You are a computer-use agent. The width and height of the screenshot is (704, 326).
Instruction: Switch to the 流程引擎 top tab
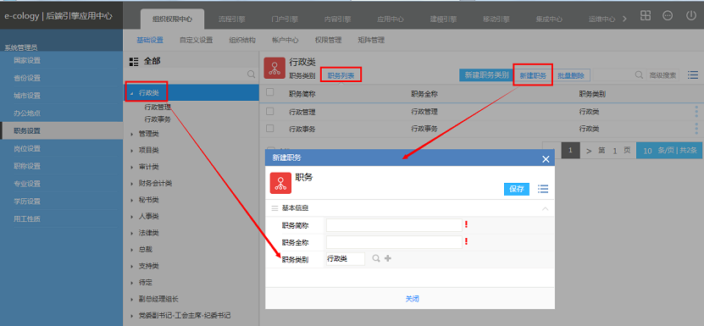pos(231,19)
